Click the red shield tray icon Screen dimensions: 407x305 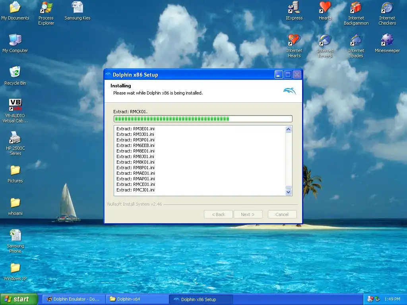[370, 299]
